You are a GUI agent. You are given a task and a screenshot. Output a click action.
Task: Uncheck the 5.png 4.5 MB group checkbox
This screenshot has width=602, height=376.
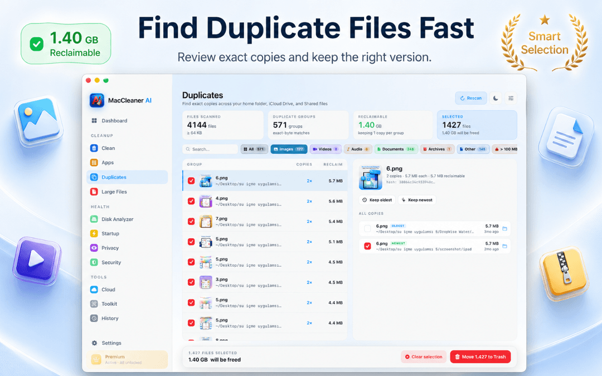click(191, 262)
